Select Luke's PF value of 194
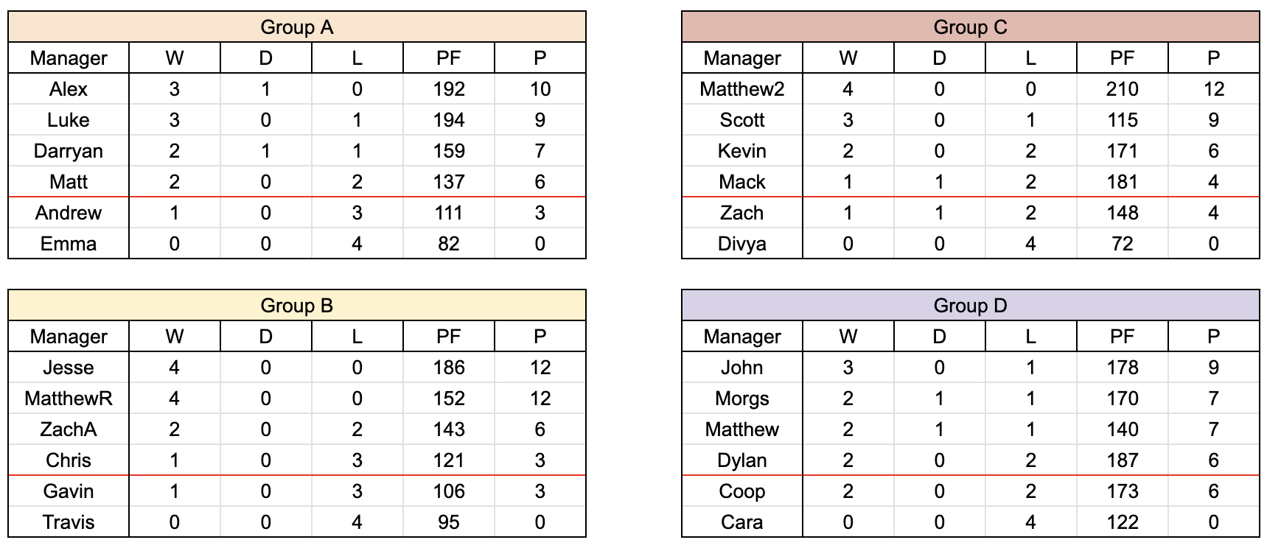This screenshot has height=551, width=1281. click(448, 120)
